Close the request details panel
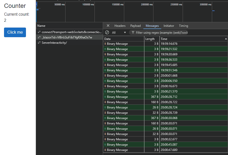The height and width of the screenshot is (155, 228). 108,26
